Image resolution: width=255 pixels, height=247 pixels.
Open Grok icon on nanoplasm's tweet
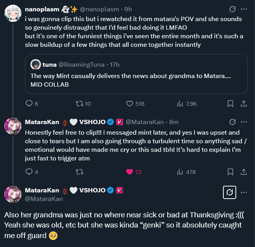(x=232, y=9)
